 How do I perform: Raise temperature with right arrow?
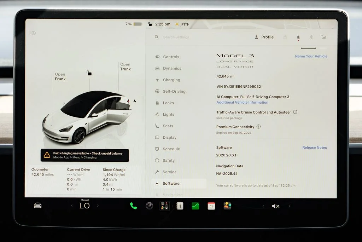[x=98, y=206]
